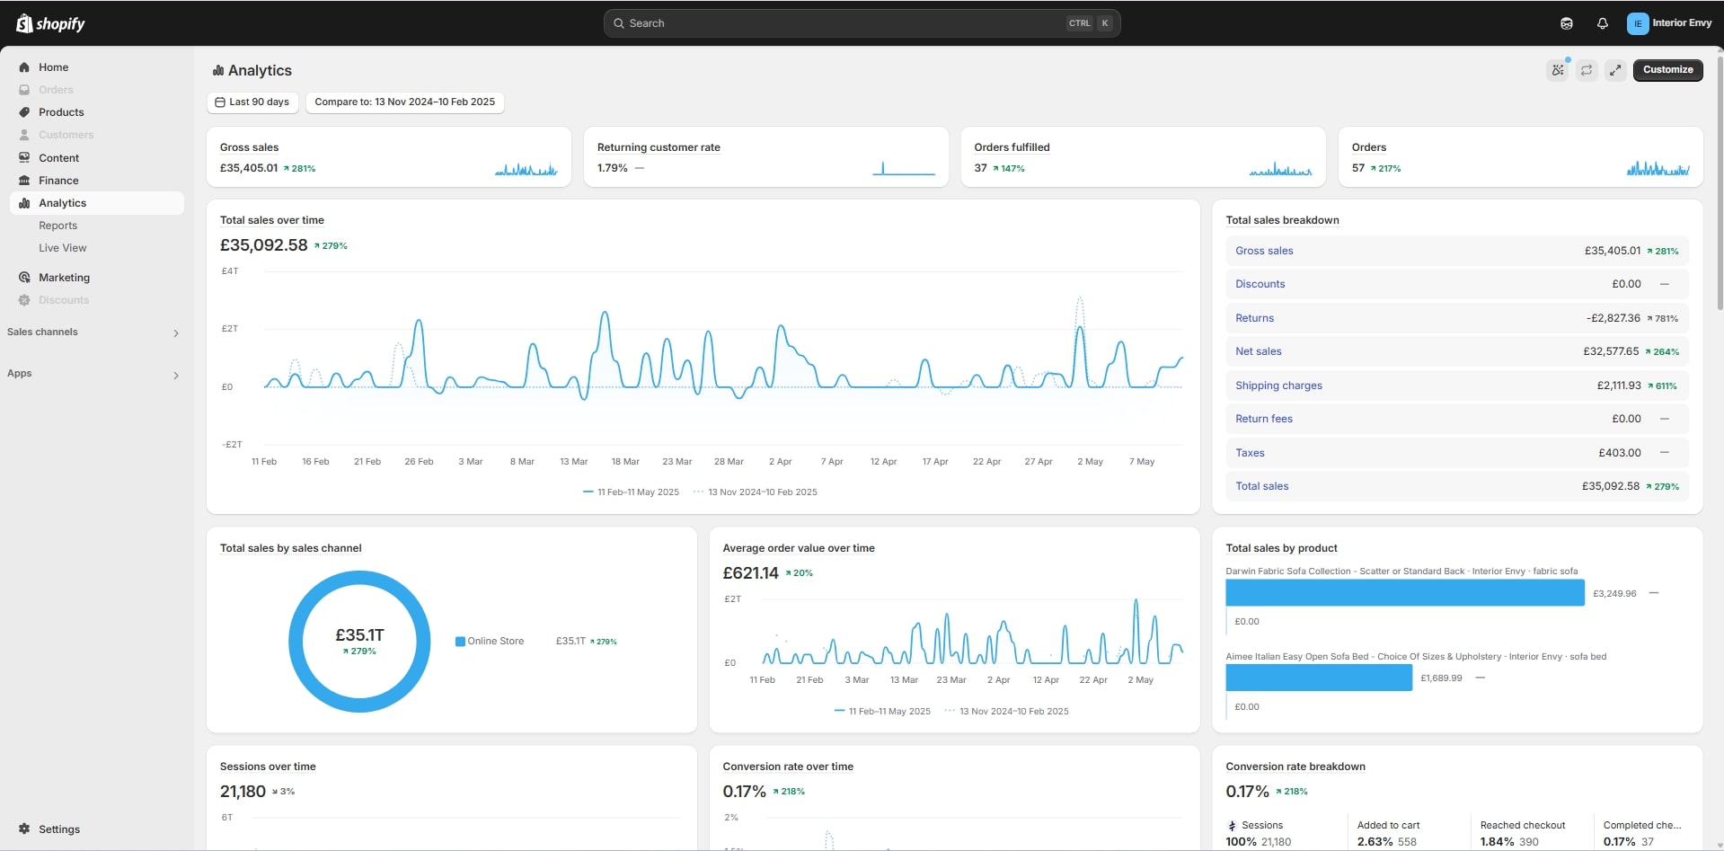The width and height of the screenshot is (1724, 851).
Task: Click the party popper what's-new icon
Action: [x=1558, y=70]
